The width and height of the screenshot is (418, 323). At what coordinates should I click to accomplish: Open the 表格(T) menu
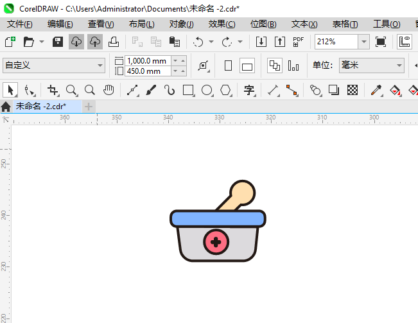click(345, 24)
